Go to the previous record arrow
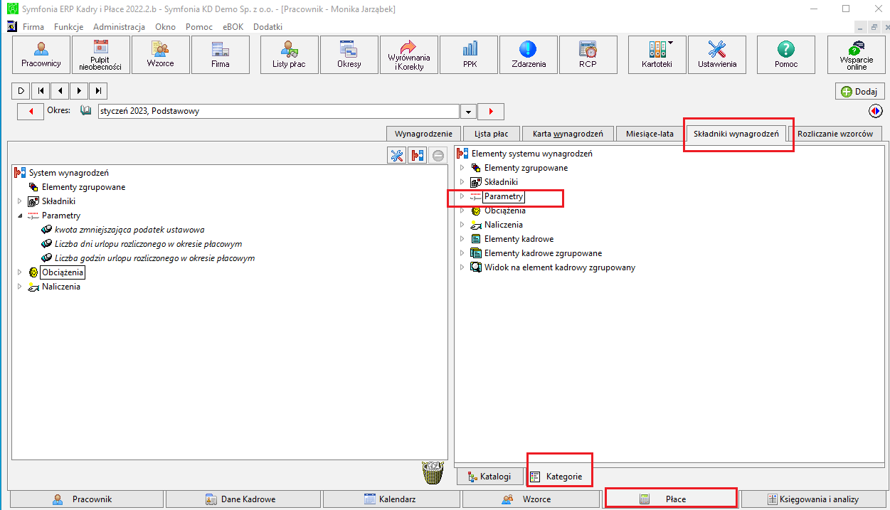This screenshot has width=890, height=510. point(60,91)
